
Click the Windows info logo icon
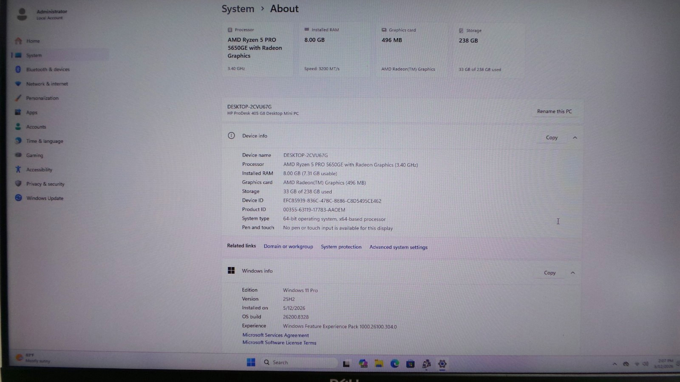point(231,270)
